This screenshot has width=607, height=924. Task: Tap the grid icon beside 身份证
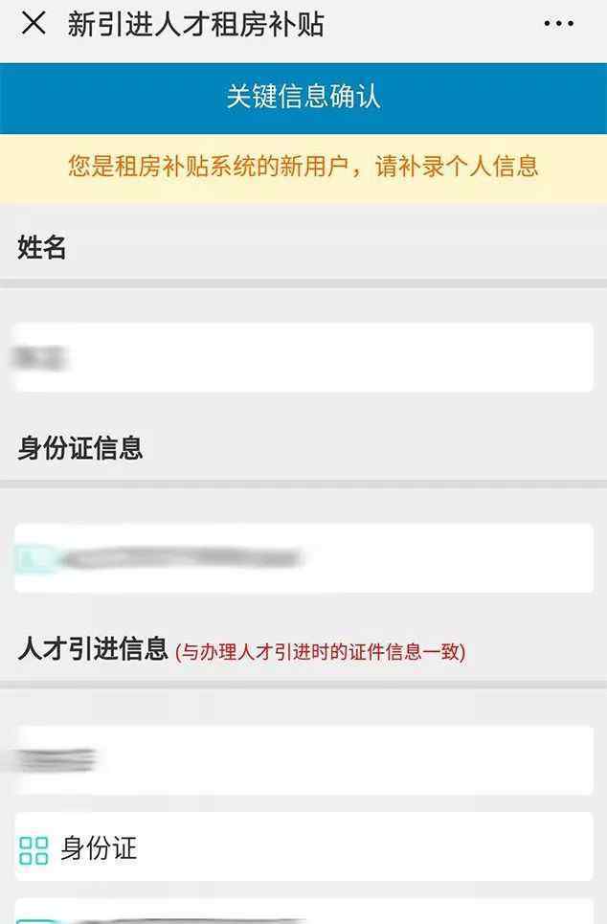[x=34, y=850]
